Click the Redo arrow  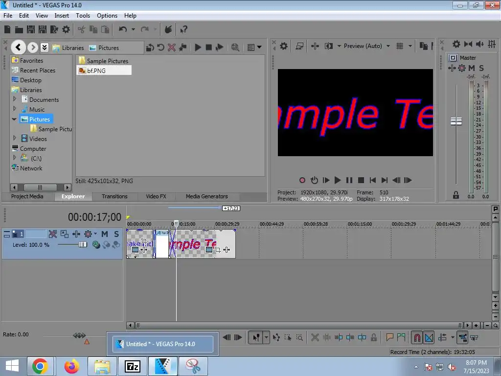click(145, 29)
